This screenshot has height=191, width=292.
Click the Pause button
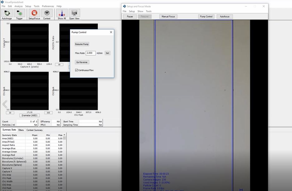pyautogui.click(x=130, y=16)
